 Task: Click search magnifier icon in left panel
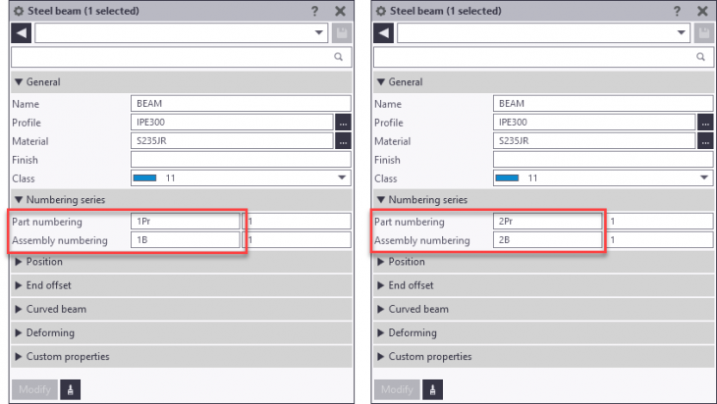click(339, 57)
